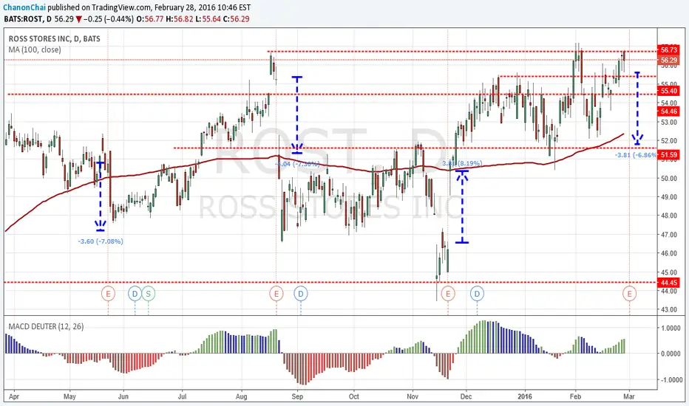689x406 pixels.
Task: Click the 50.00 tick on the price scale
Action: click(x=669, y=178)
